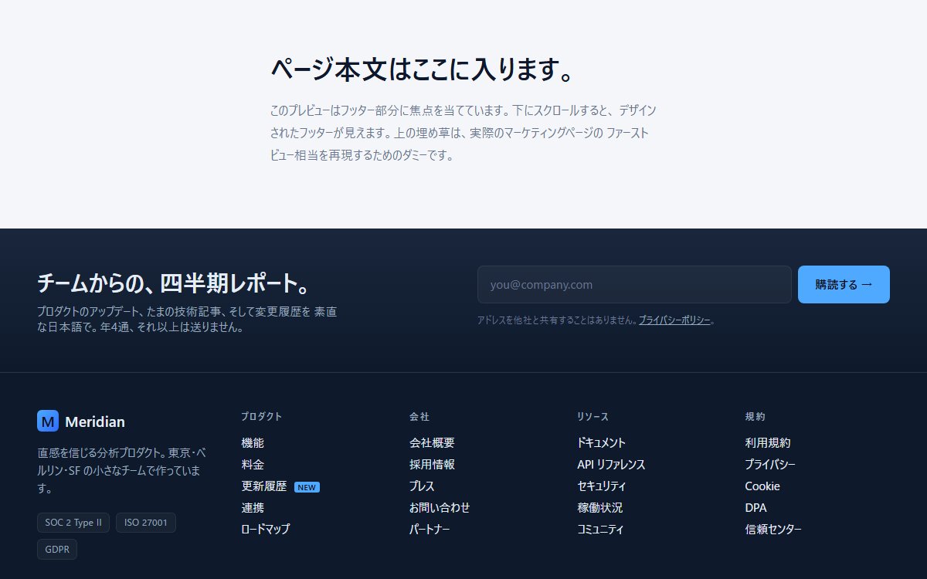Screen dimensions: 927x579
Task: Open the お問い合わせ link
Action: point(440,508)
